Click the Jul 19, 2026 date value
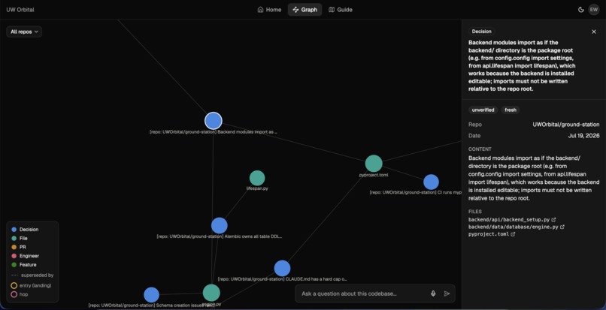This screenshot has width=606, height=310. 583,136
